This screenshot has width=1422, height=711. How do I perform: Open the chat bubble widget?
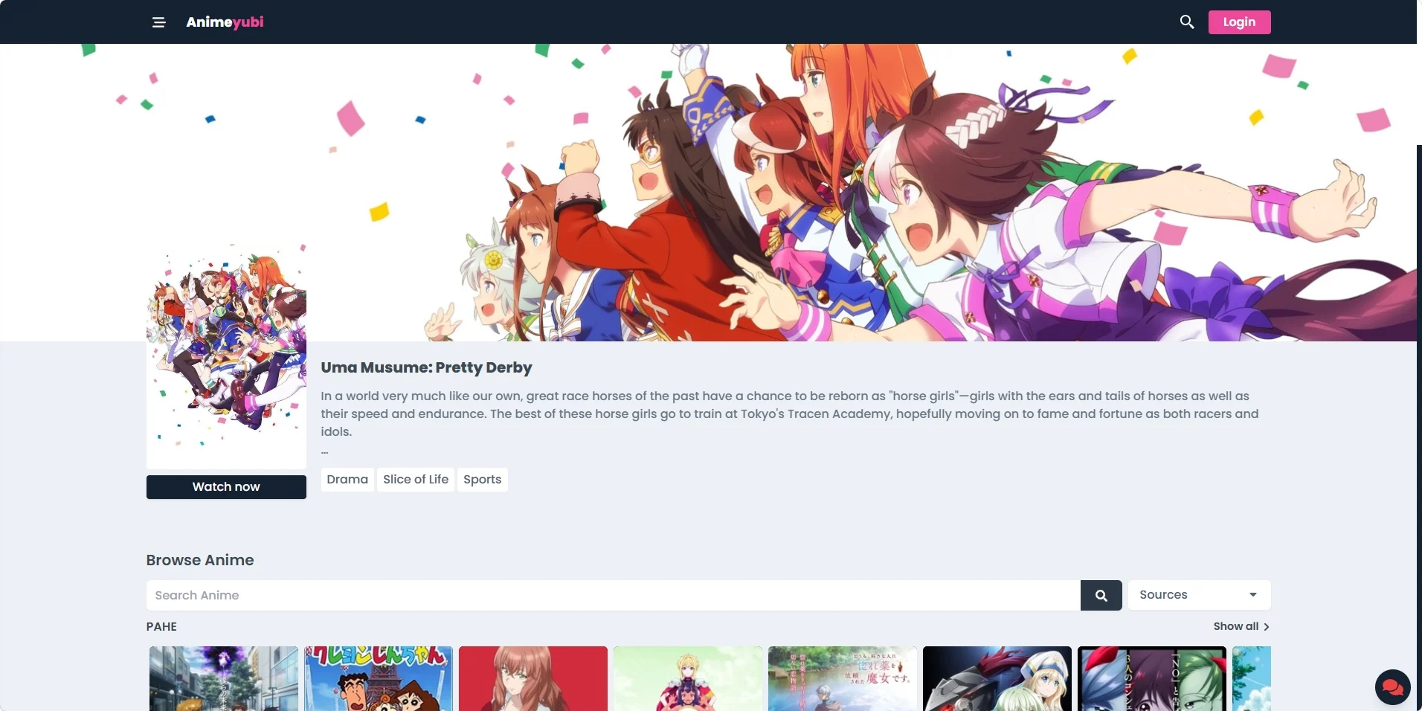[1392, 687]
